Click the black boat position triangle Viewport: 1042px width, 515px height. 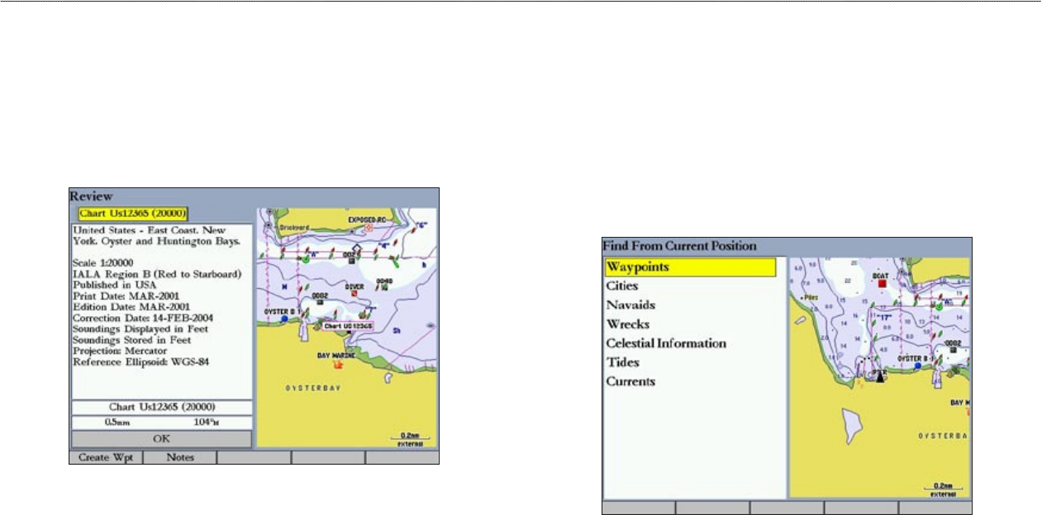880,377
